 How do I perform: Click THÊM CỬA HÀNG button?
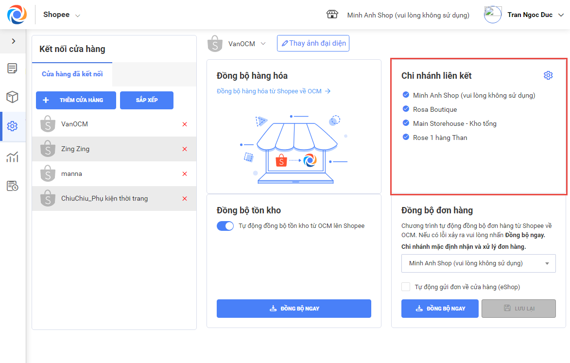point(76,100)
